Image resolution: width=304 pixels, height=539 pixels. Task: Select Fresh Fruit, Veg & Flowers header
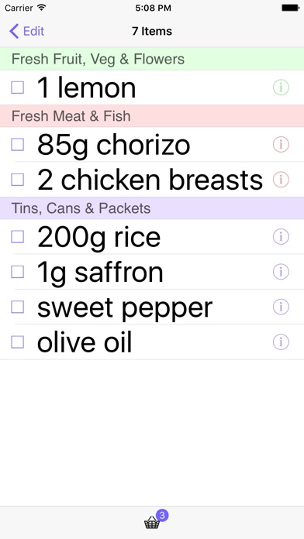152,59
